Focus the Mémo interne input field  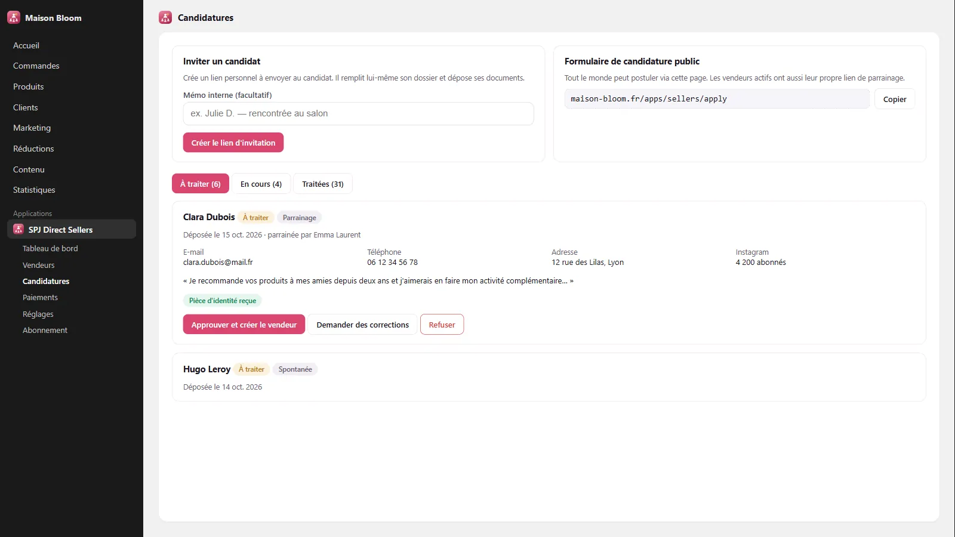[358, 113]
